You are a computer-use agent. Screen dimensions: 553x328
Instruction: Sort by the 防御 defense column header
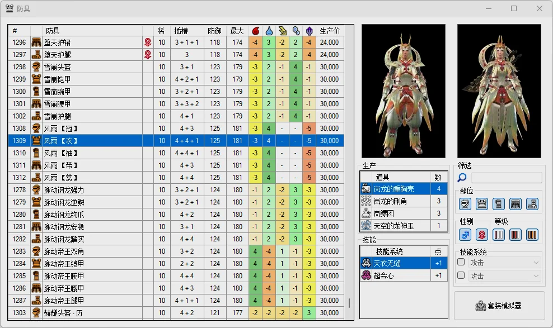pos(215,31)
